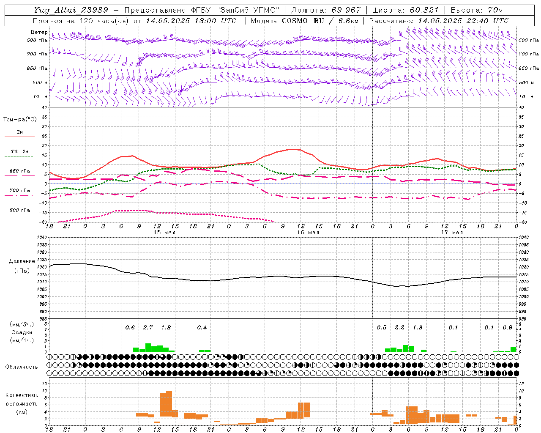Select the 3-hour precipitation value 2.2

pos(399,328)
